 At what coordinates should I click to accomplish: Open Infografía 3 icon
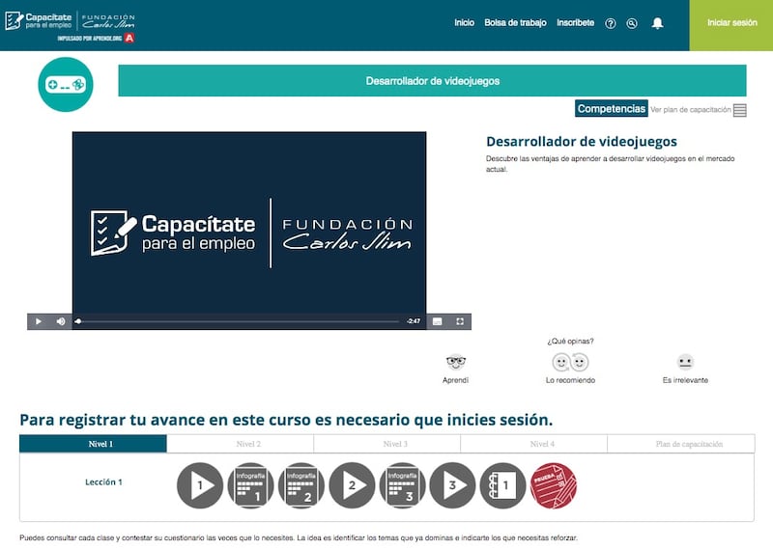[402, 485]
